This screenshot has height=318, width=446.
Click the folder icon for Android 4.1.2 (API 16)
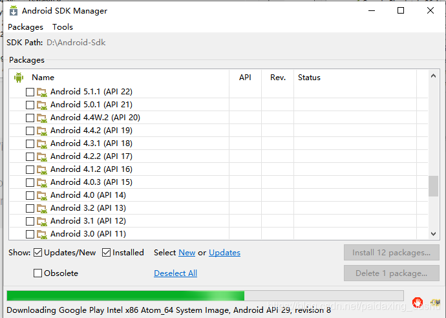[x=42, y=170]
